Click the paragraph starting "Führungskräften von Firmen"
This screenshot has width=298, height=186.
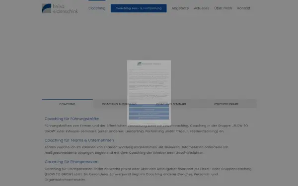coord(146,128)
